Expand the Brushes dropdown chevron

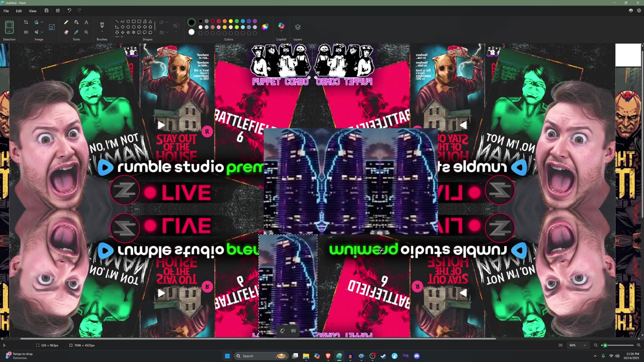tap(102, 31)
